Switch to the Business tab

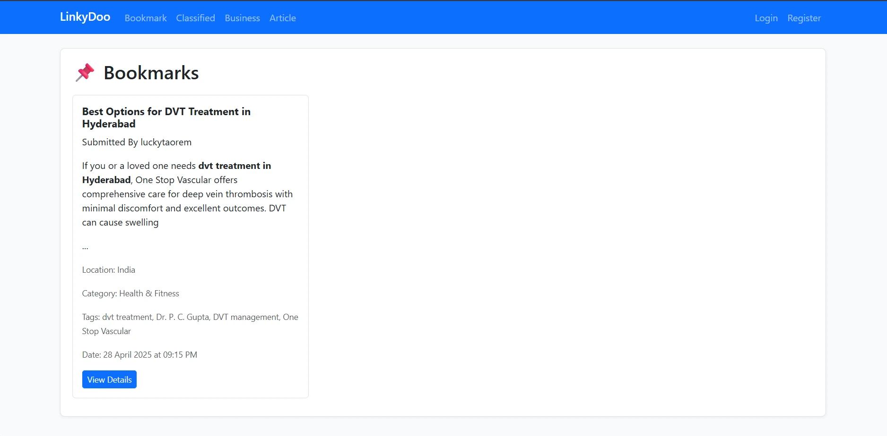click(x=242, y=18)
